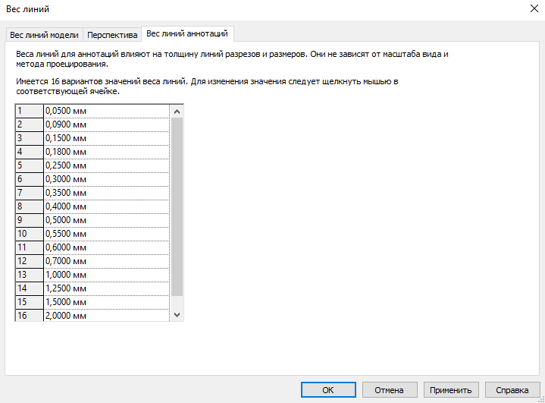
Task: Click the scrollbar up arrow in the table
Action: point(177,112)
